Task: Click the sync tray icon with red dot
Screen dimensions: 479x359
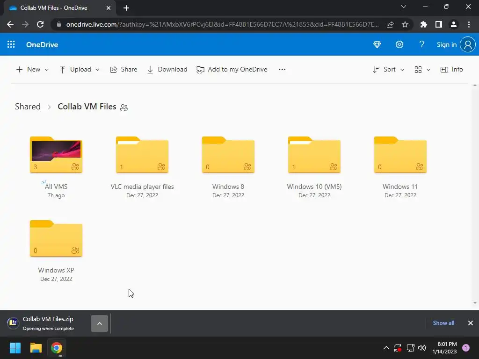Action: 398,348
